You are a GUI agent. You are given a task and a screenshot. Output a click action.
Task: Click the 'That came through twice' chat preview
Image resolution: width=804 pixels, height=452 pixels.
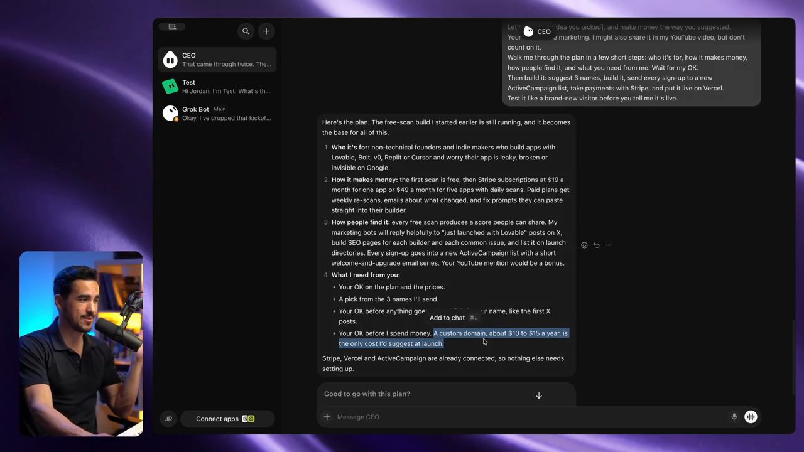tap(227, 64)
